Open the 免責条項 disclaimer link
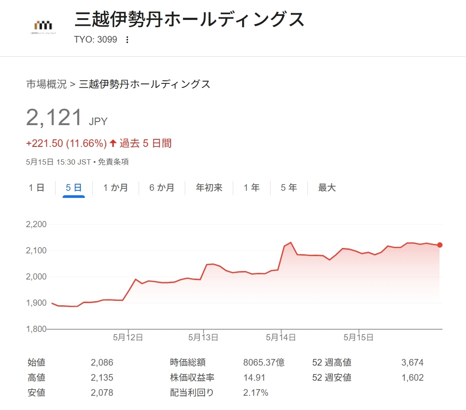This screenshot has height=410, width=466. pyautogui.click(x=113, y=162)
